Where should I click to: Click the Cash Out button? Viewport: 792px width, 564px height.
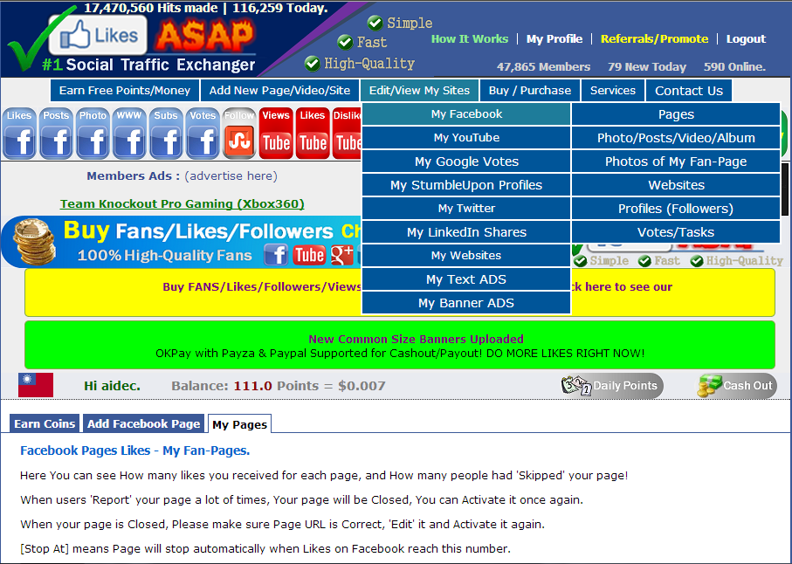(736, 386)
